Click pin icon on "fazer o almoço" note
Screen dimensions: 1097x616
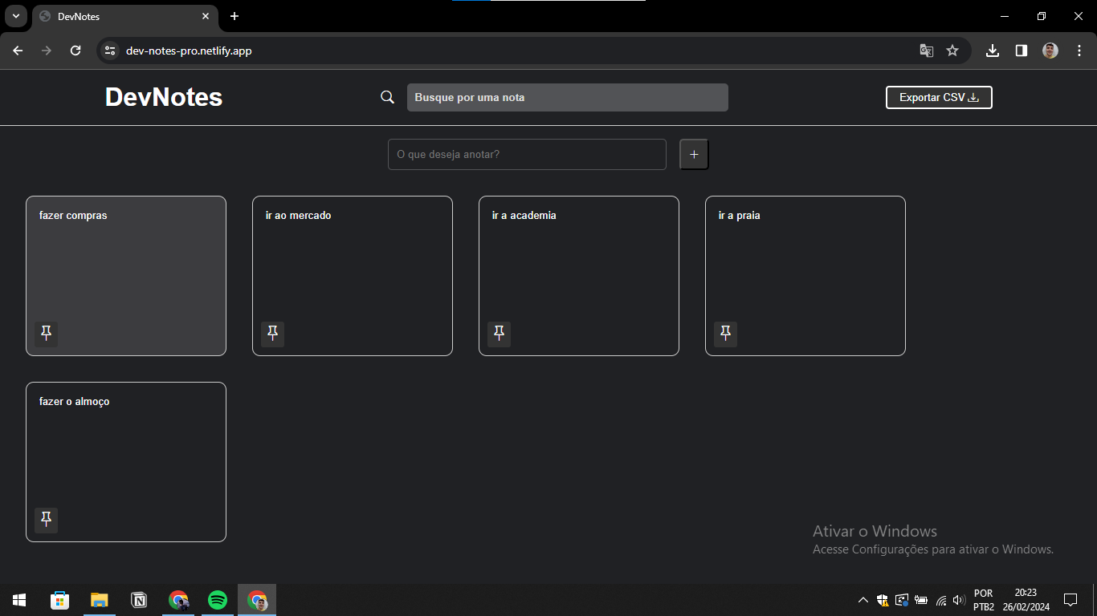point(47,520)
